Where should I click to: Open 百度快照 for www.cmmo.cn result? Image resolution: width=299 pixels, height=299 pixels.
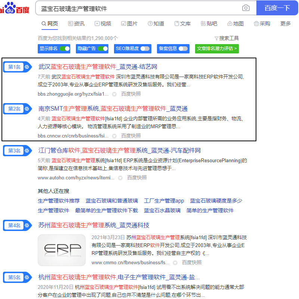point(192,263)
